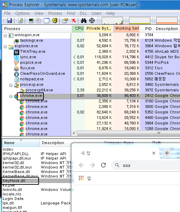The image size is (180, 212).
Task: Open the Process menu
Action: click(55, 13)
